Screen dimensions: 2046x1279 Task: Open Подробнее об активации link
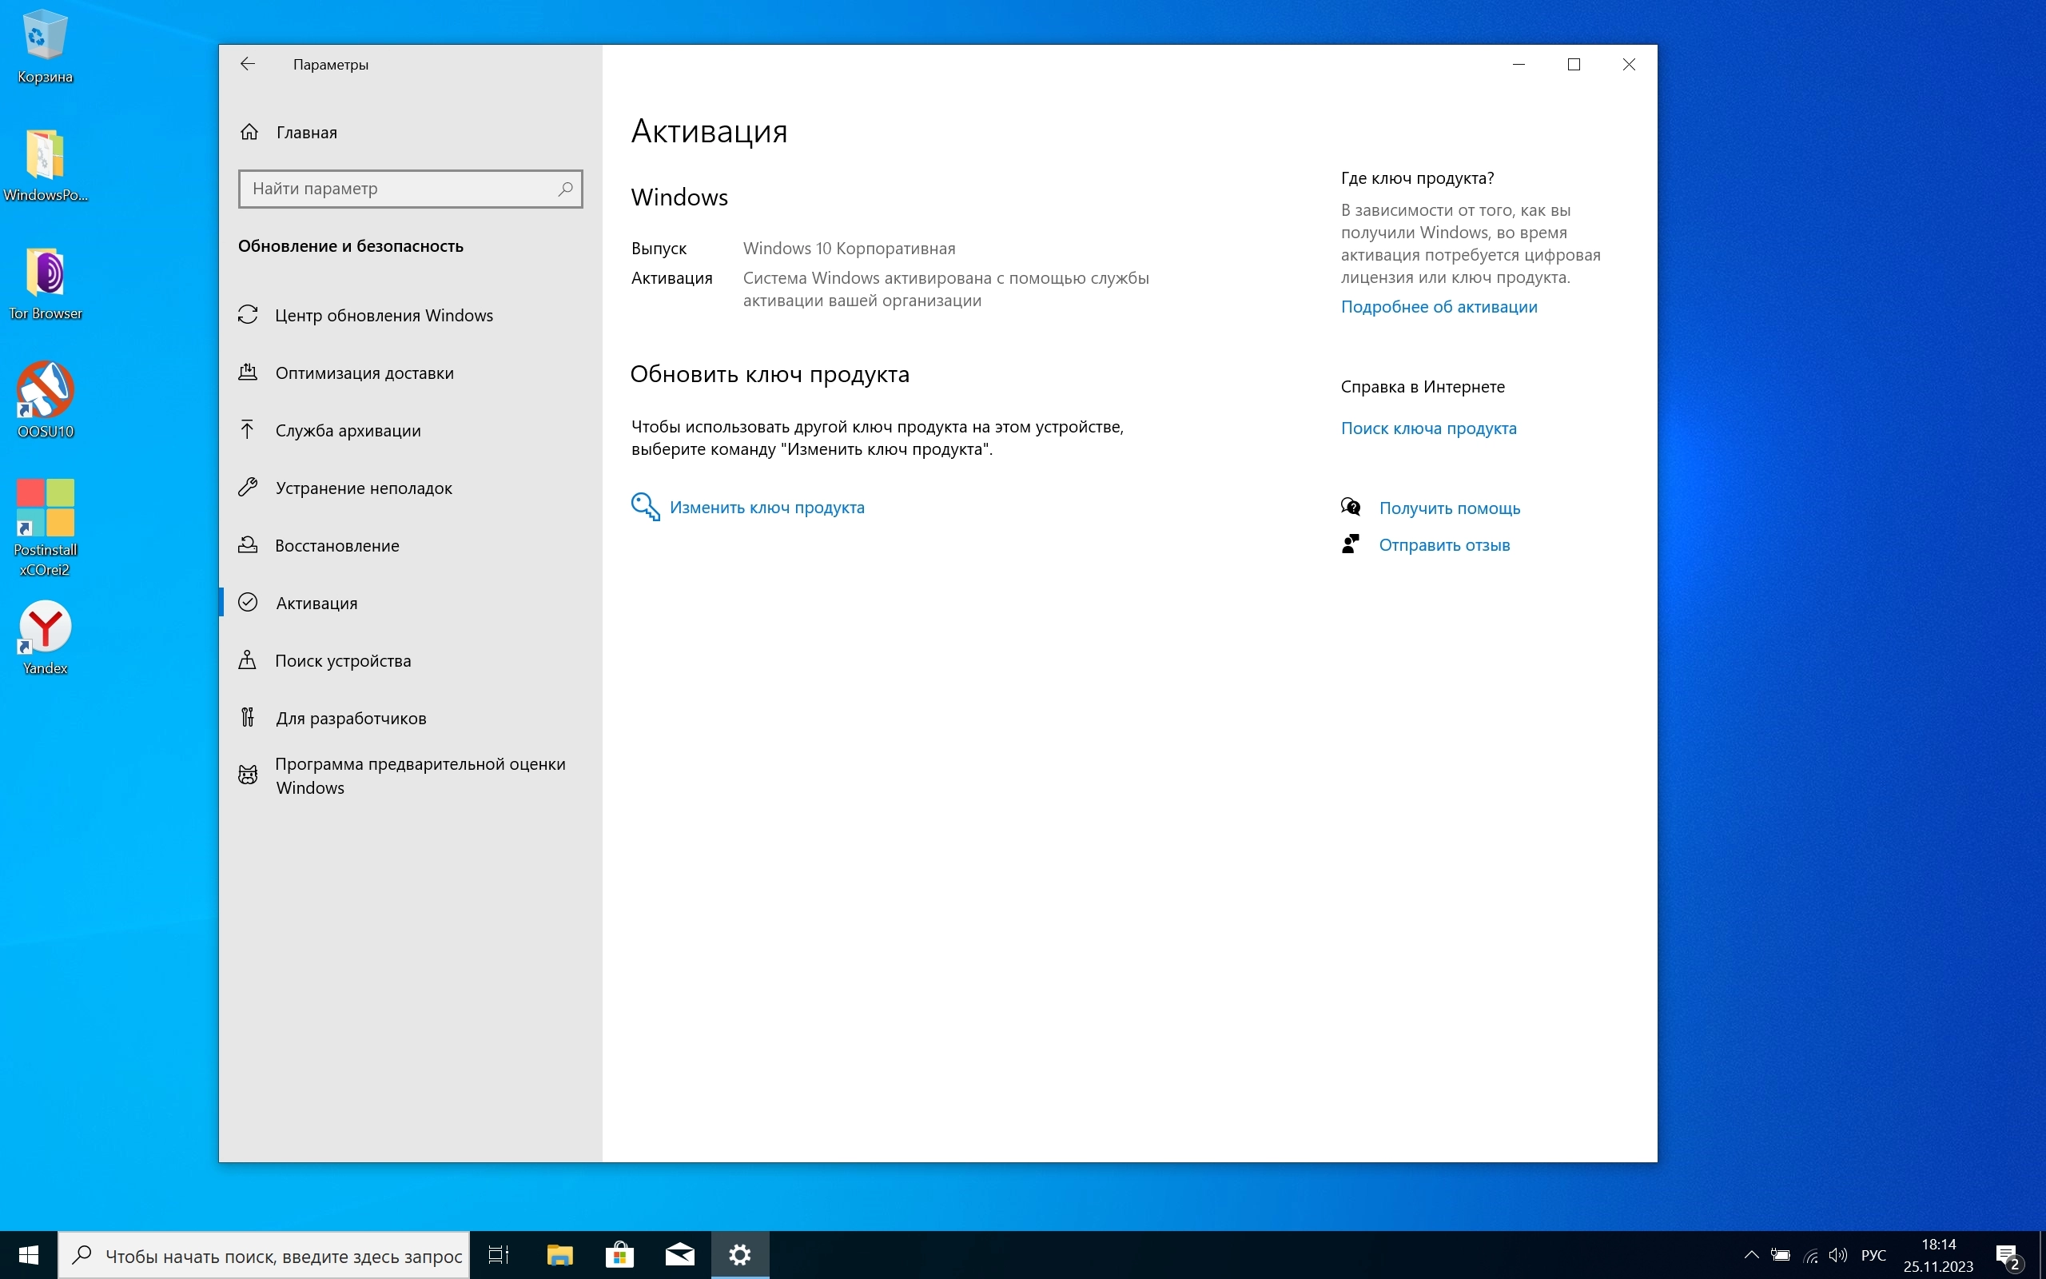[1438, 307]
